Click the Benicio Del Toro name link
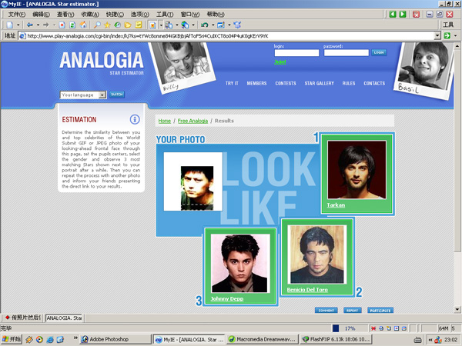This screenshot has height=346, width=462. 307,290
